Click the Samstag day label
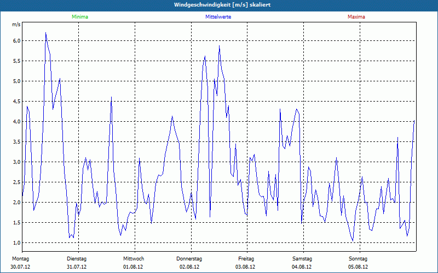The width and height of the screenshot is (438, 273). pyautogui.click(x=302, y=259)
